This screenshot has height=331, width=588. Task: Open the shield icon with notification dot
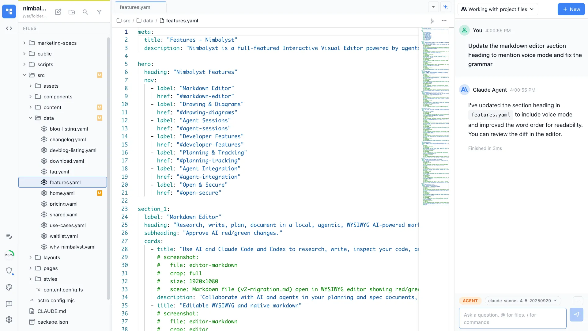[9, 271]
